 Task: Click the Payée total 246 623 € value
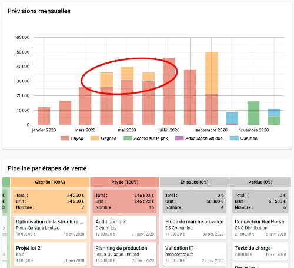tap(144, 196)
